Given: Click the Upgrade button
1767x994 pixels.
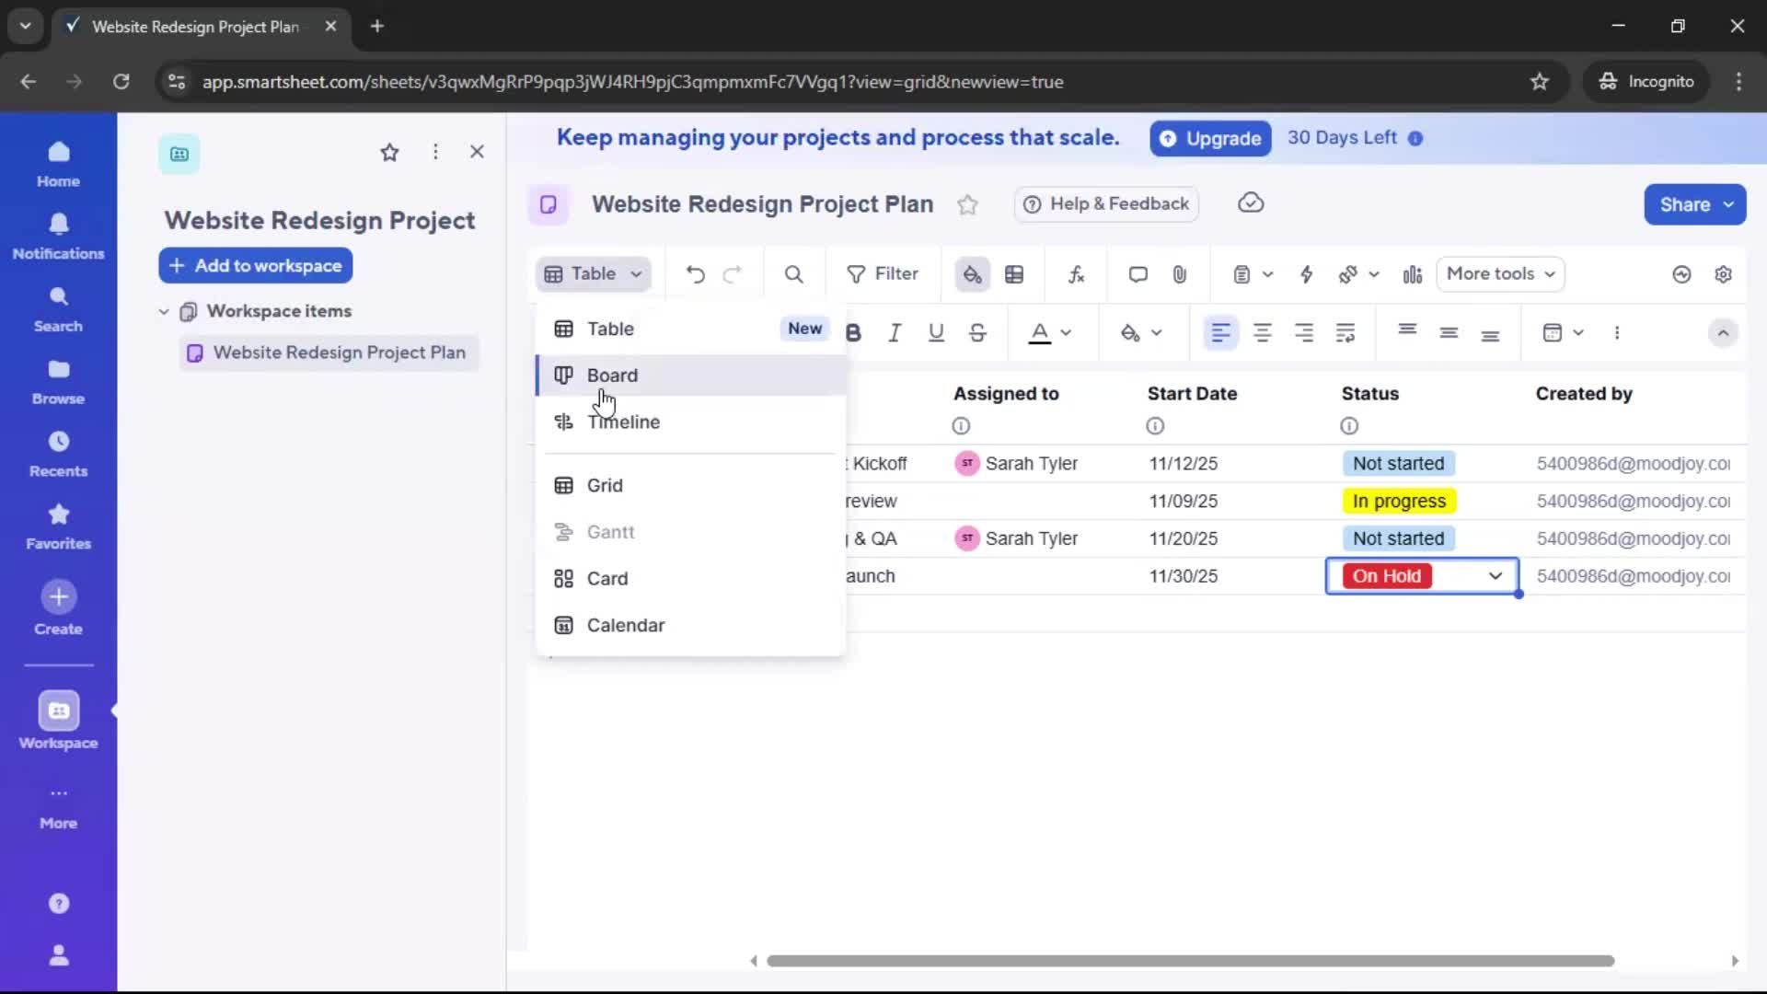Looking at the screenshot, I should click(1210, 138).
